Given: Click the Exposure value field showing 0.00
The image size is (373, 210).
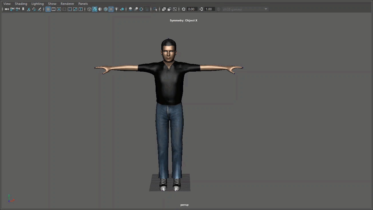Looking at the screenshot, I should [x=192, y=9].
